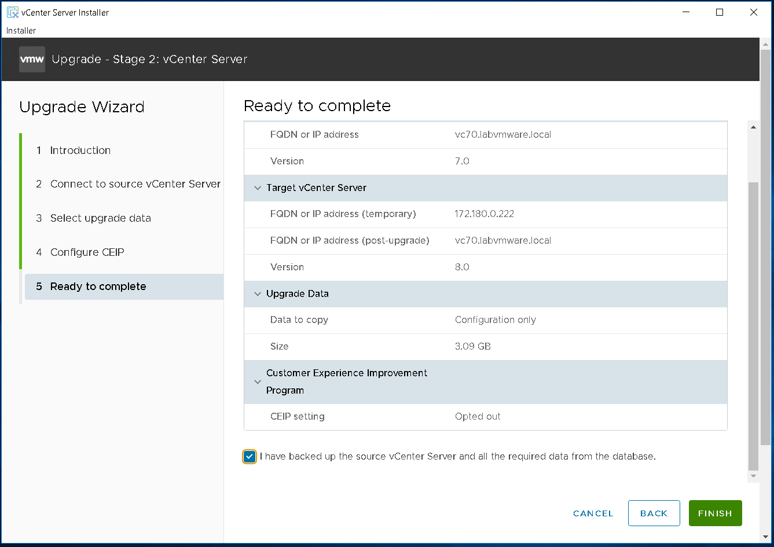Click the FINISH button
This screenshot has width=774, height=547.
(x=716, y=513)
